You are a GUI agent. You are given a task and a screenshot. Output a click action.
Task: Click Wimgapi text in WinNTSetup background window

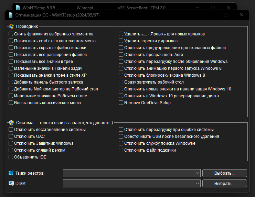pyautogui.click(x=85, y=8)
